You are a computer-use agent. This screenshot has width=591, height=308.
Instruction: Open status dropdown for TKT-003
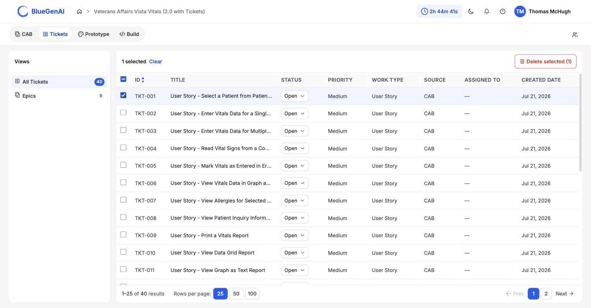click(x=295, y=131)
